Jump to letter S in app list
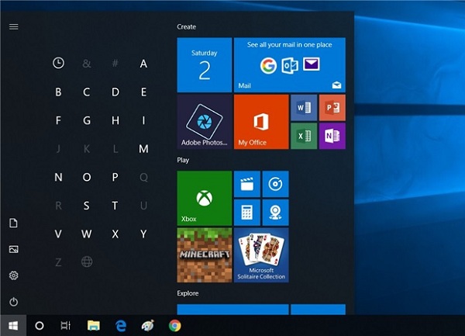The height and width of the screenshot is (336, 465). coord(87,206)
